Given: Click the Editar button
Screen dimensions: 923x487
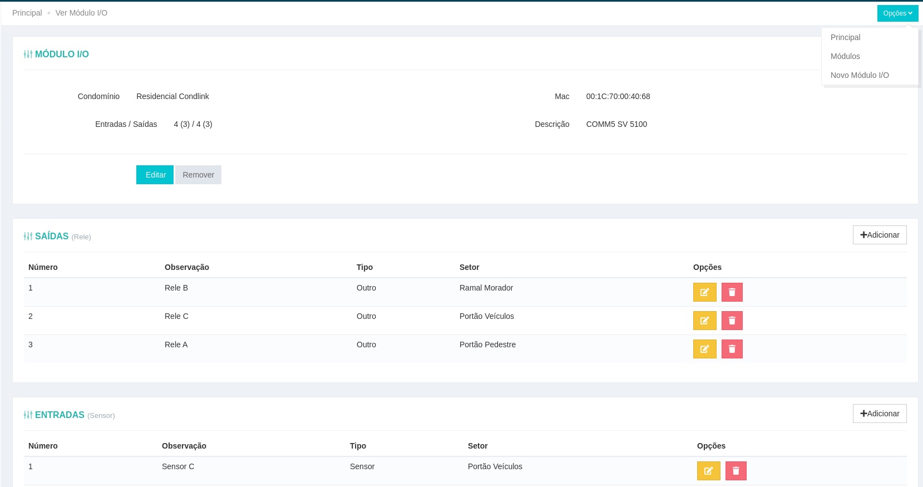Looking at the screenshot, I should point(155,175).
